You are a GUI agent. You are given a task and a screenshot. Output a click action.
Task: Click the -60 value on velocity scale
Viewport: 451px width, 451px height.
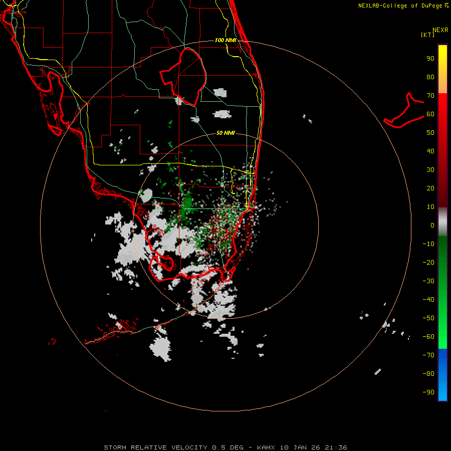(x=428, y=337)
